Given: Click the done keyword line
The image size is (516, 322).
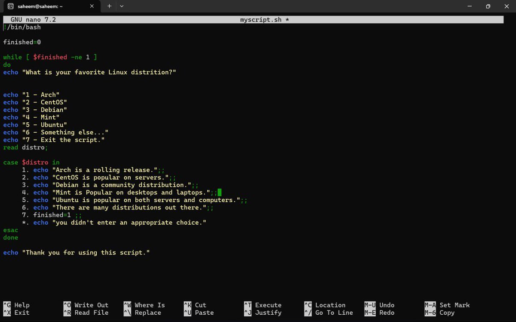Looking at the screenshot, I should [x=10, y=237].
